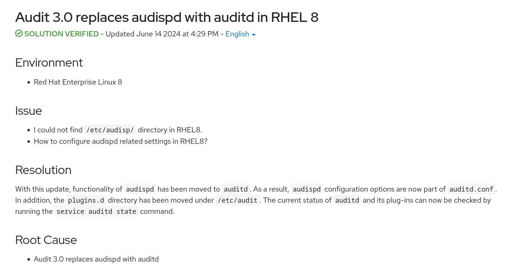Image resolution: width=530 pixels, height=277 pixels.
Task: Click the auditd.conf code snippet
Action: 471,189
